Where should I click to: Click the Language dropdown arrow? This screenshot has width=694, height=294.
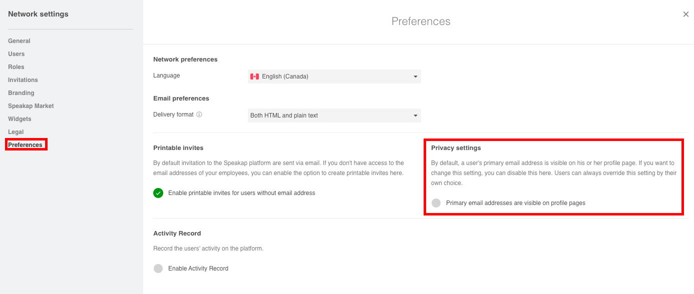click(416, 76)
